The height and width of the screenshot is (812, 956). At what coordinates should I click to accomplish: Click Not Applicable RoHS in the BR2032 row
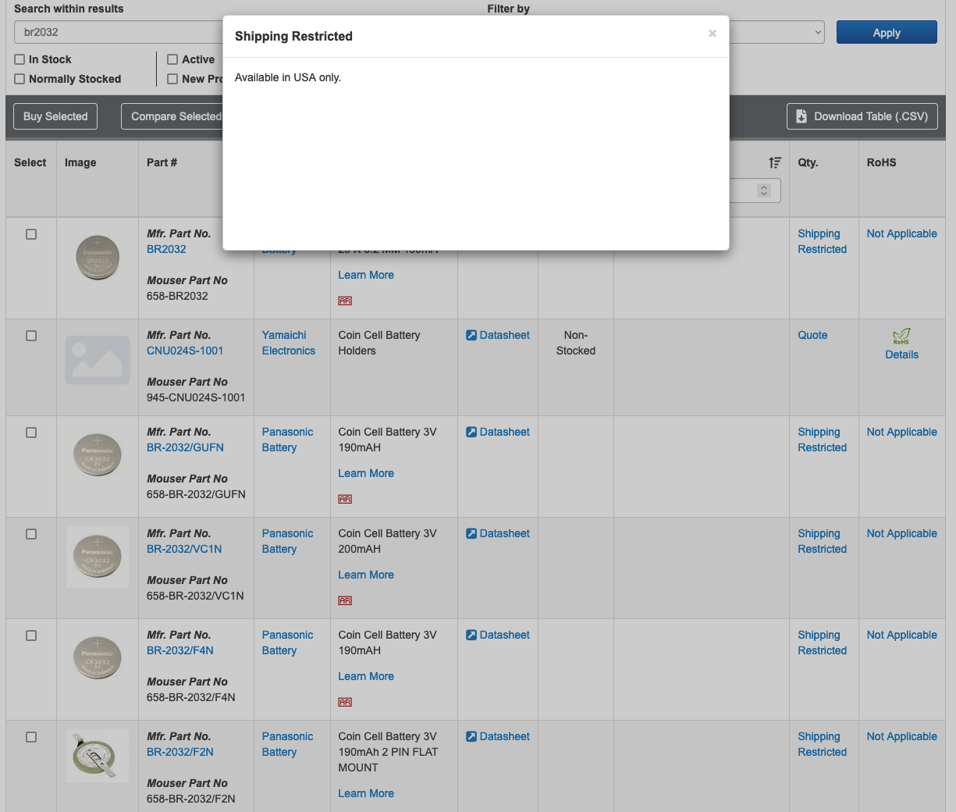click(901, 233)
